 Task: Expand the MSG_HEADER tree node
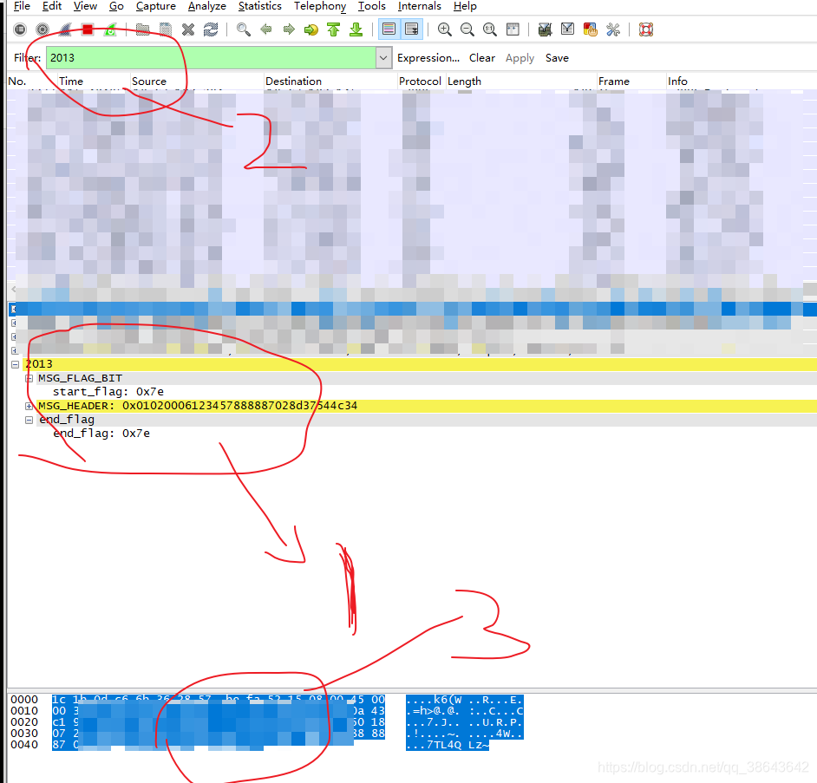pos(29,406)
